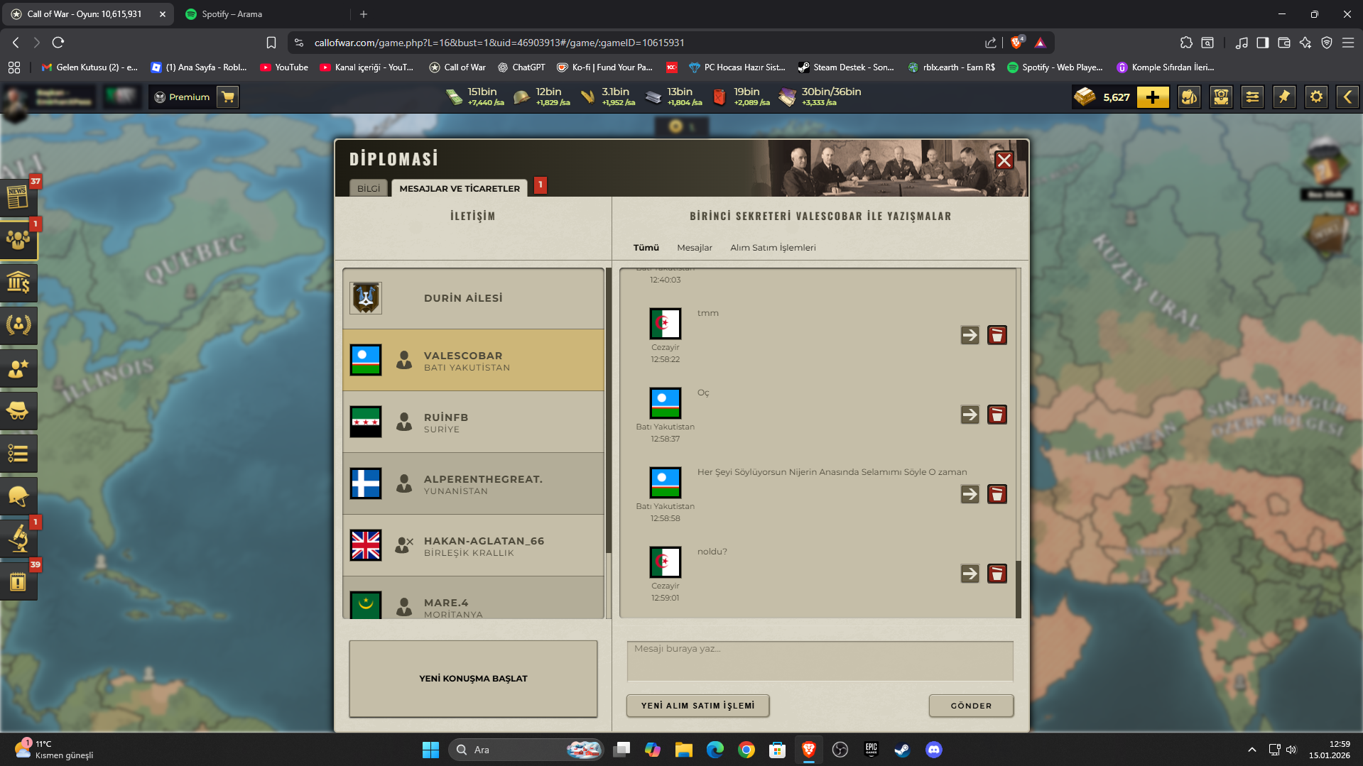This screenshot has width=1363, height=766.
Task: Open the exclamation events icon with 39 badge
Action: point(18,581)
